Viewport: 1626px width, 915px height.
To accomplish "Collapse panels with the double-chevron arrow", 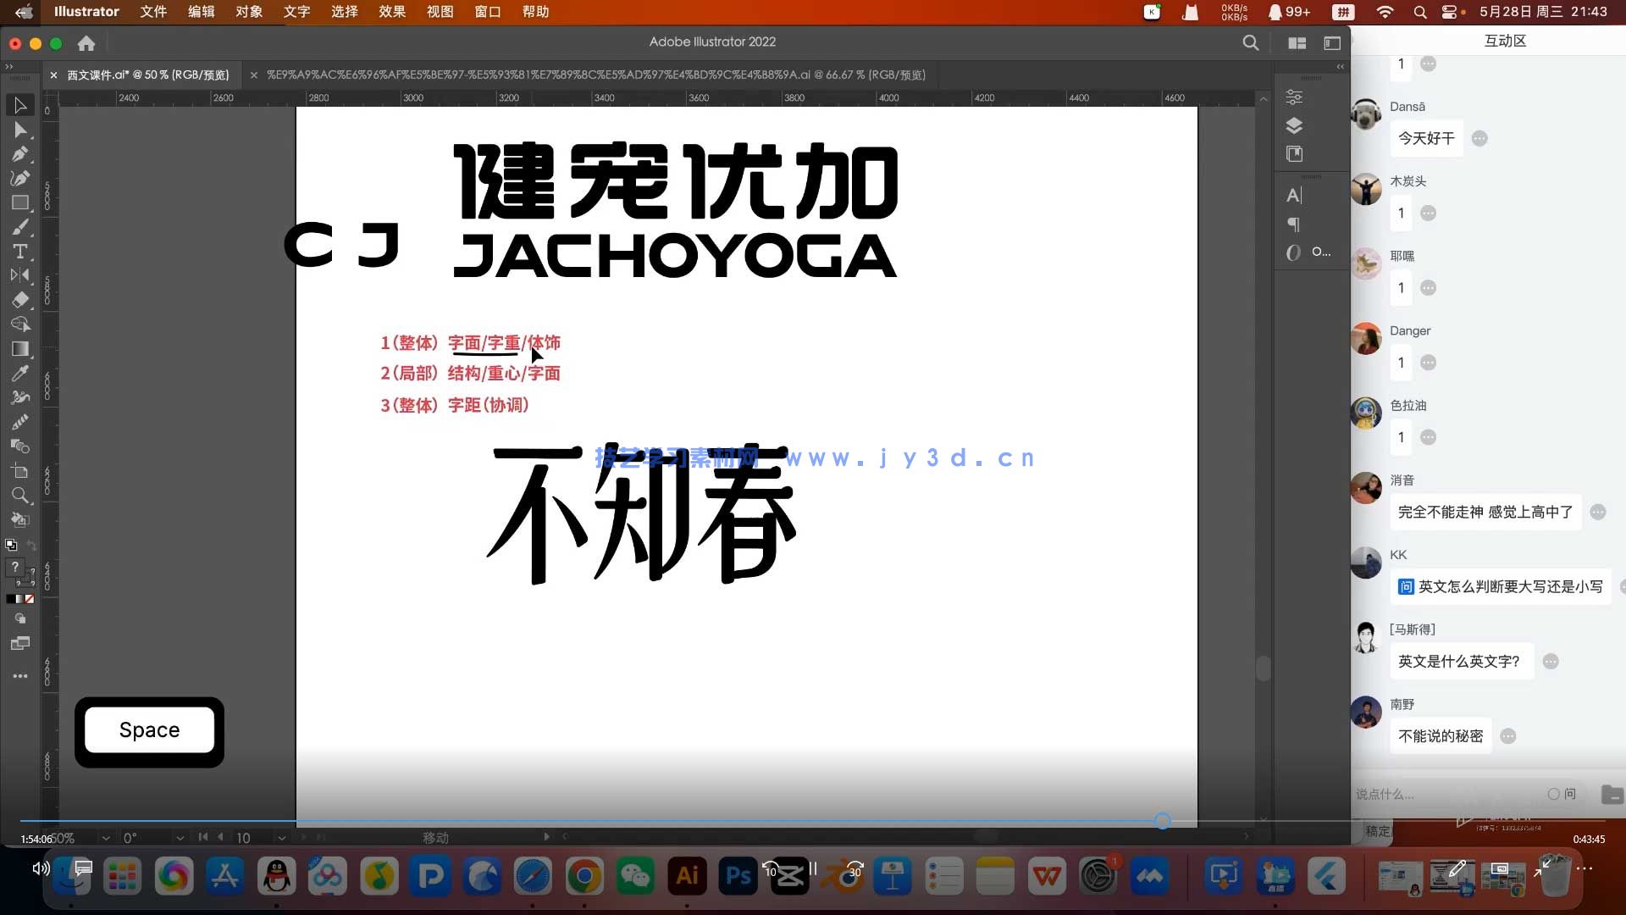I will pos(1341,66).
